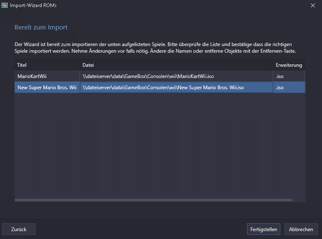Close the Import-Wizard ROMs window
322x239 pixels.
click(313, 5)
